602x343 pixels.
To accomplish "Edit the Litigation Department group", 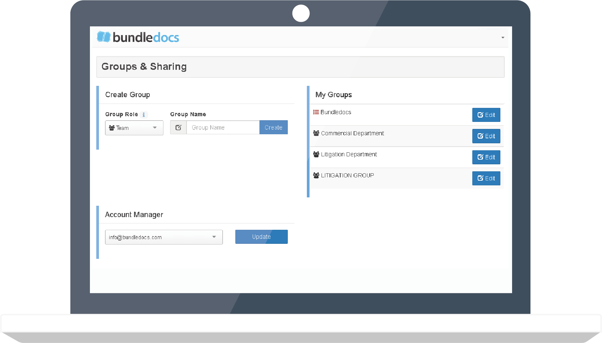I will coord(486,157).
